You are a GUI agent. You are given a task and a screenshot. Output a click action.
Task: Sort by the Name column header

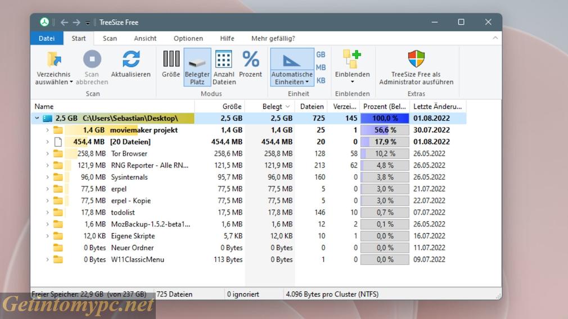pos(112,106)
